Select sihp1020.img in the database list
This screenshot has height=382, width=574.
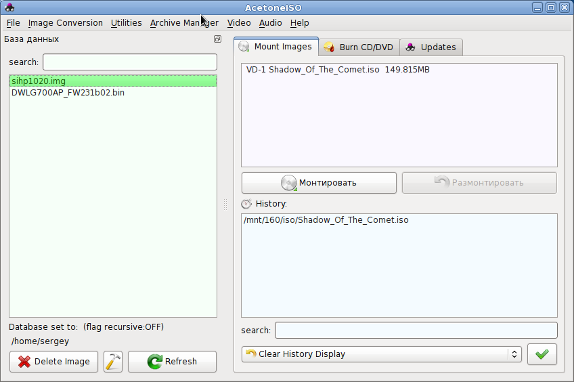click(113, 81)
